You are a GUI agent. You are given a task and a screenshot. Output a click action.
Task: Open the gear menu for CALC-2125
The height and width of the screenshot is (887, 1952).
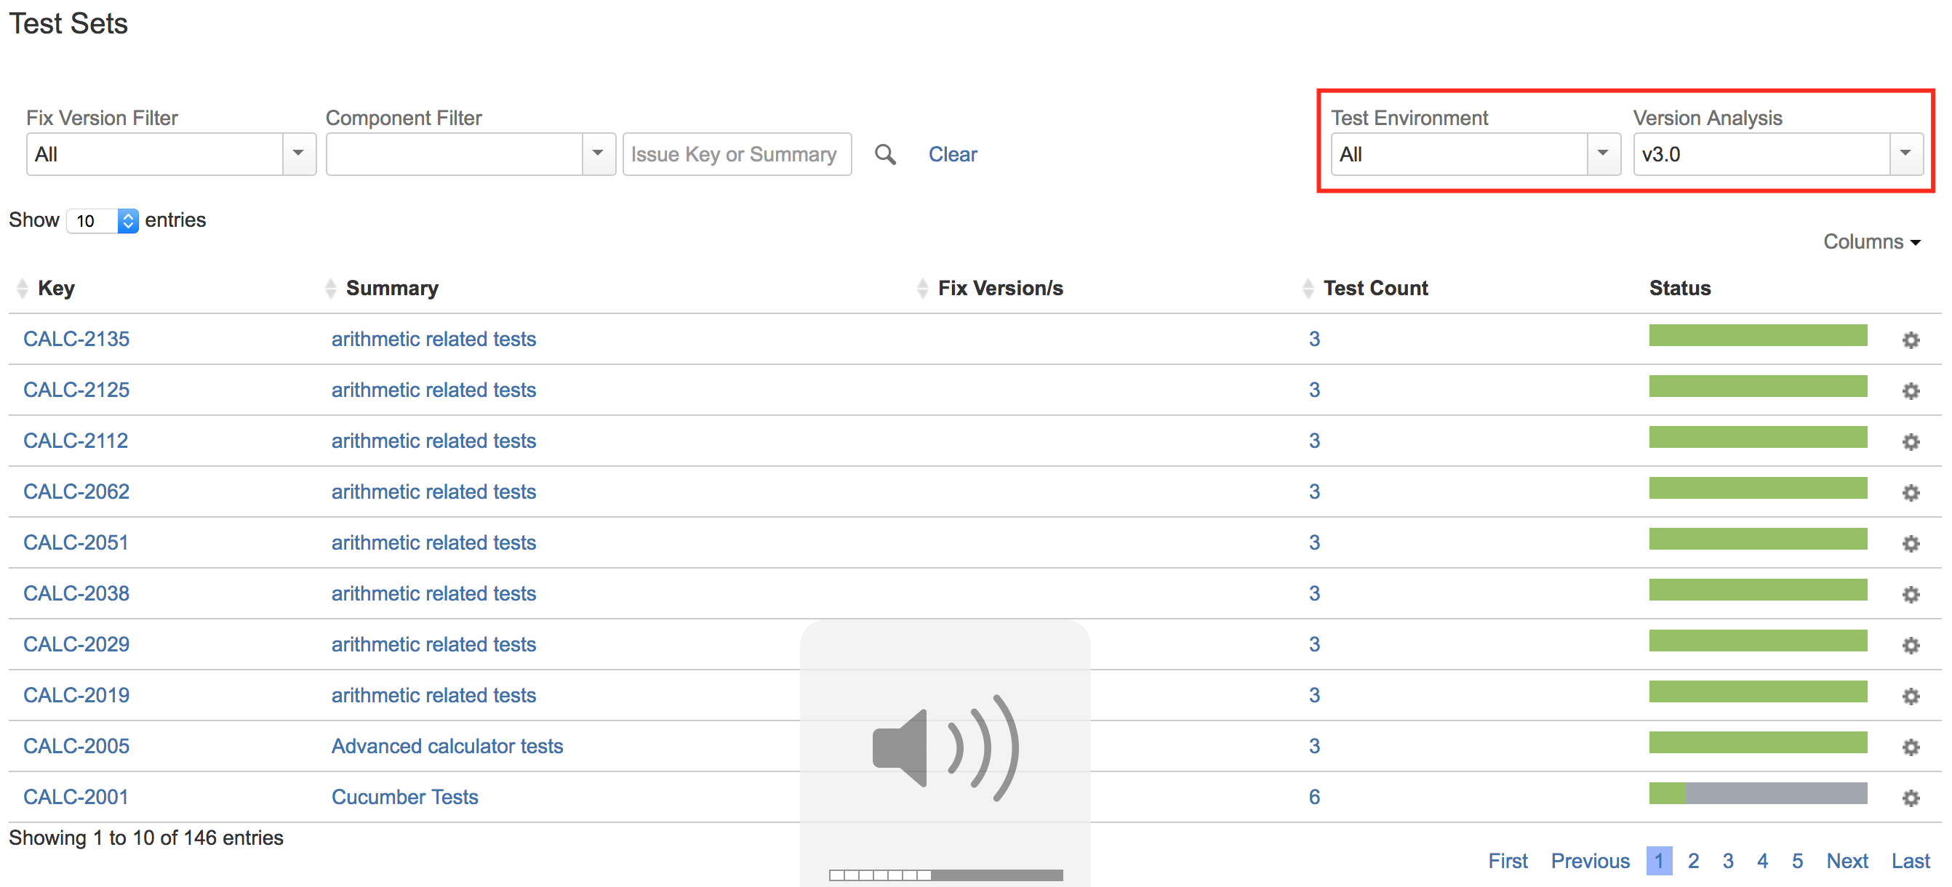tap(1911, 391)
